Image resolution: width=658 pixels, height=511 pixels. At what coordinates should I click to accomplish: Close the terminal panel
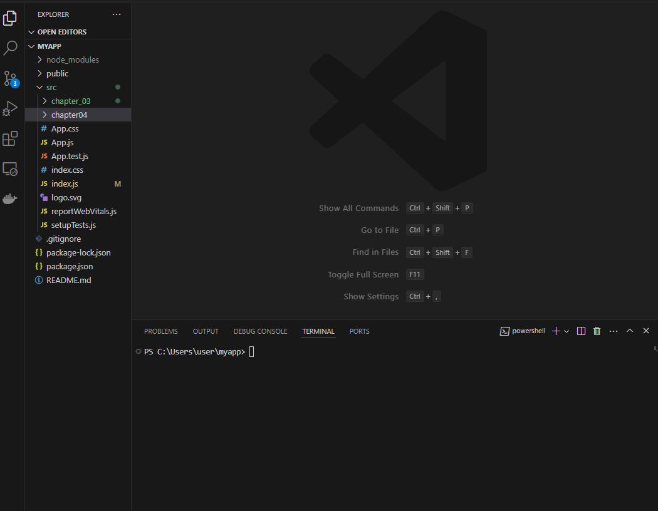click(646, 331)
